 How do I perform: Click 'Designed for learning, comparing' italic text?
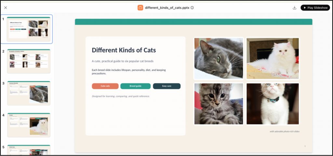click(x=121, y=96)
